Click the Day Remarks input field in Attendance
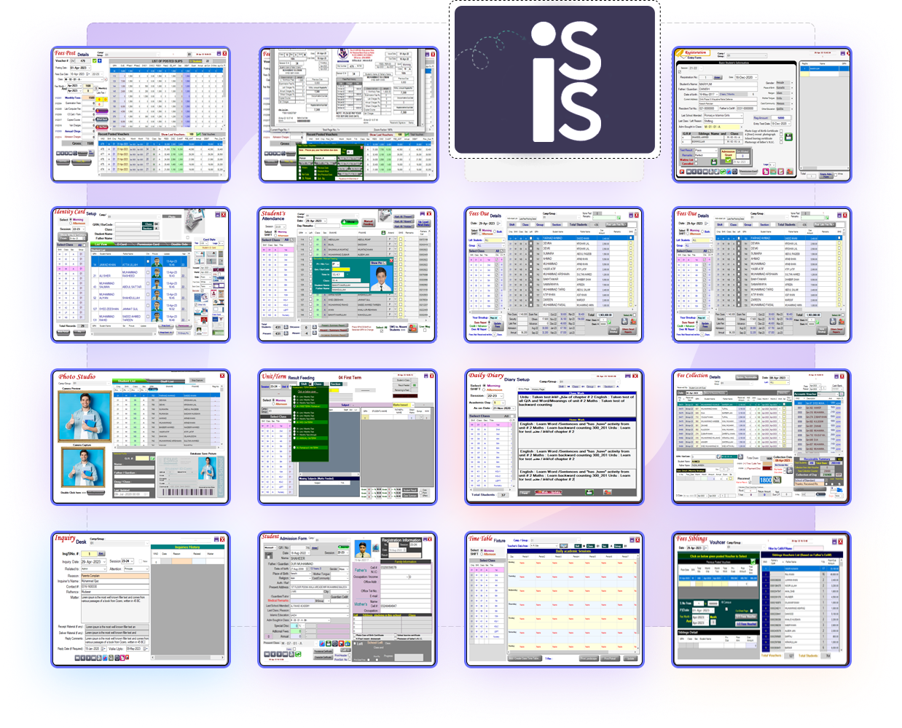902x728 pixels. click(328, 226)
